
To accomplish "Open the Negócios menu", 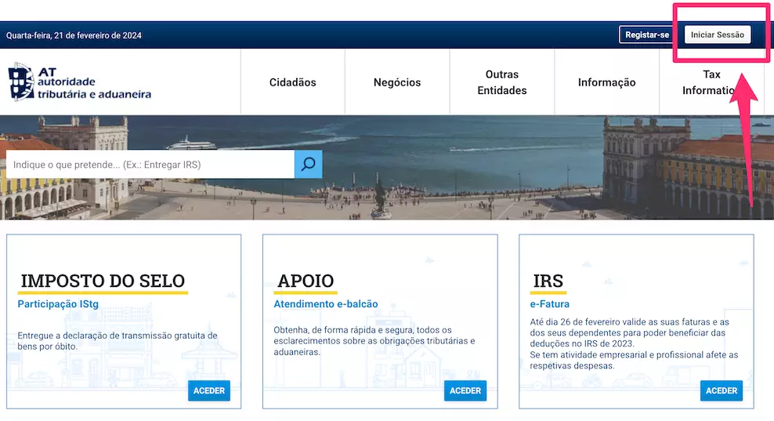I will pyautogui.click(x=397, y=82).
